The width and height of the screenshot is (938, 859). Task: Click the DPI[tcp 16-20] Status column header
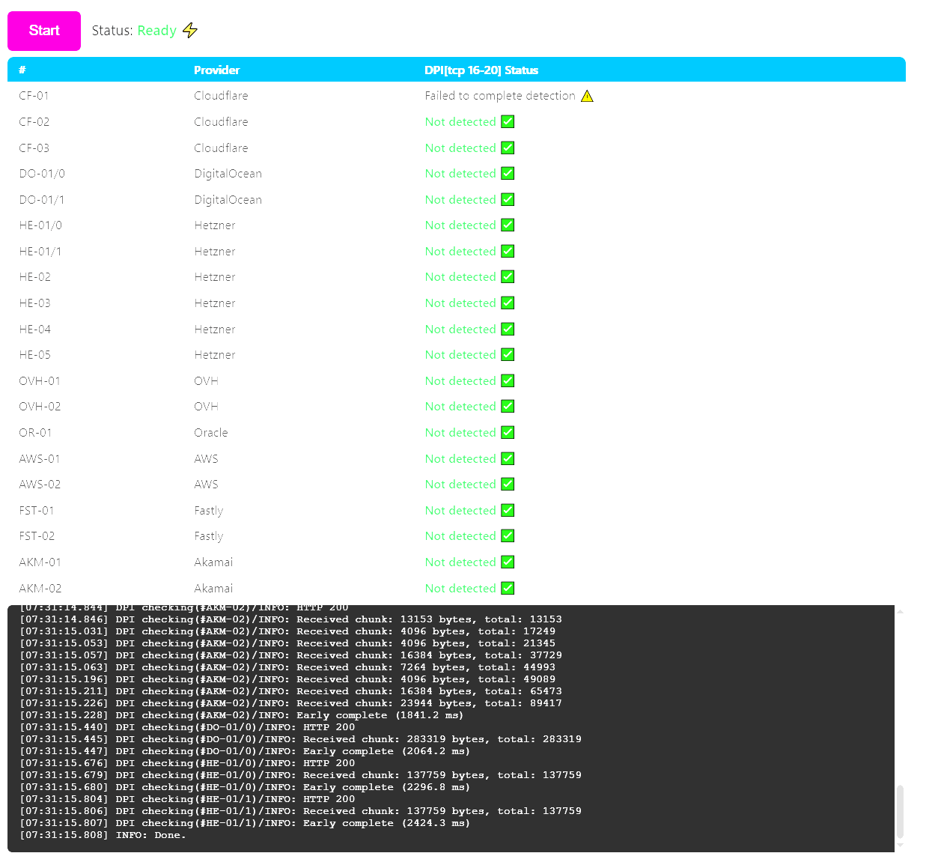[481, 70]
